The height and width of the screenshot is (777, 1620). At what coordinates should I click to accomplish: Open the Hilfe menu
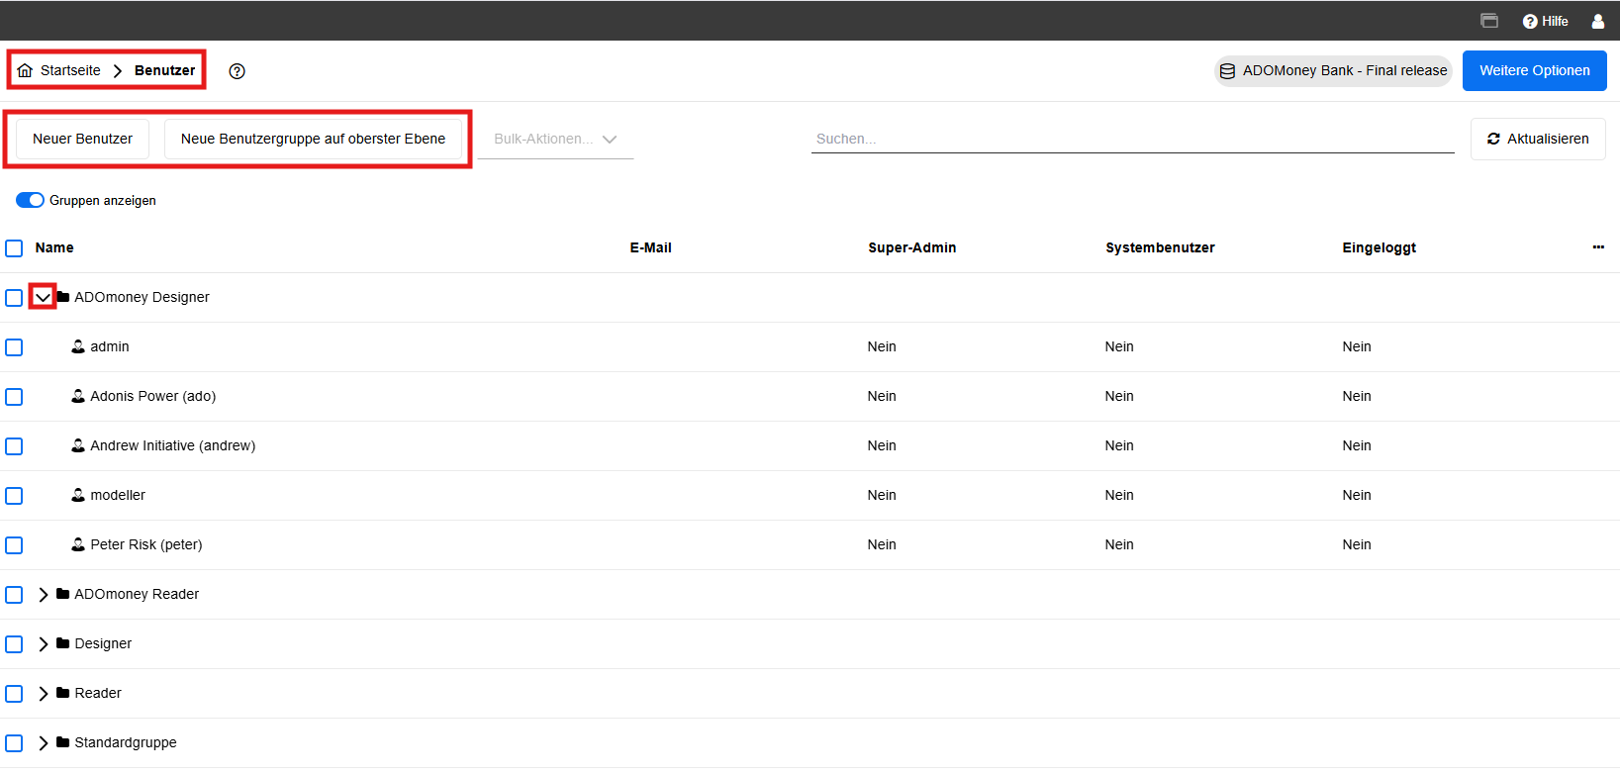pyautogui.click(x=1545, y=21)
